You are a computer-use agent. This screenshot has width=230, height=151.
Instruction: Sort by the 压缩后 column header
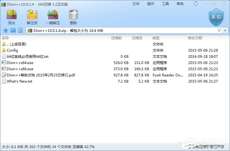coord(141,38)
